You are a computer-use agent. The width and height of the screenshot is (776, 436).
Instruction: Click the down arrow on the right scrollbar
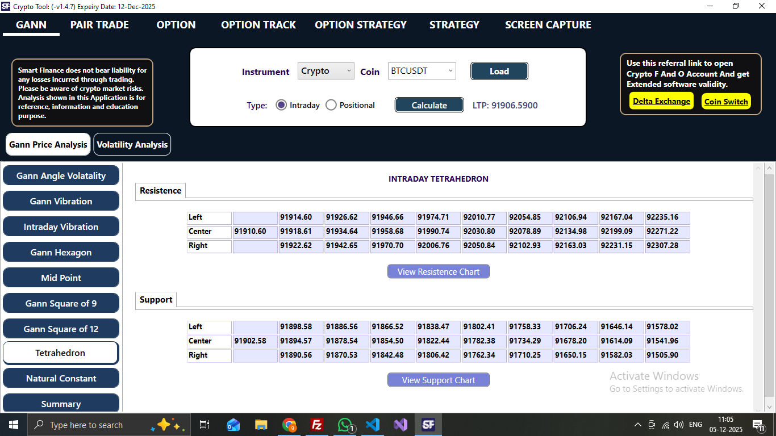coord(770,406)
